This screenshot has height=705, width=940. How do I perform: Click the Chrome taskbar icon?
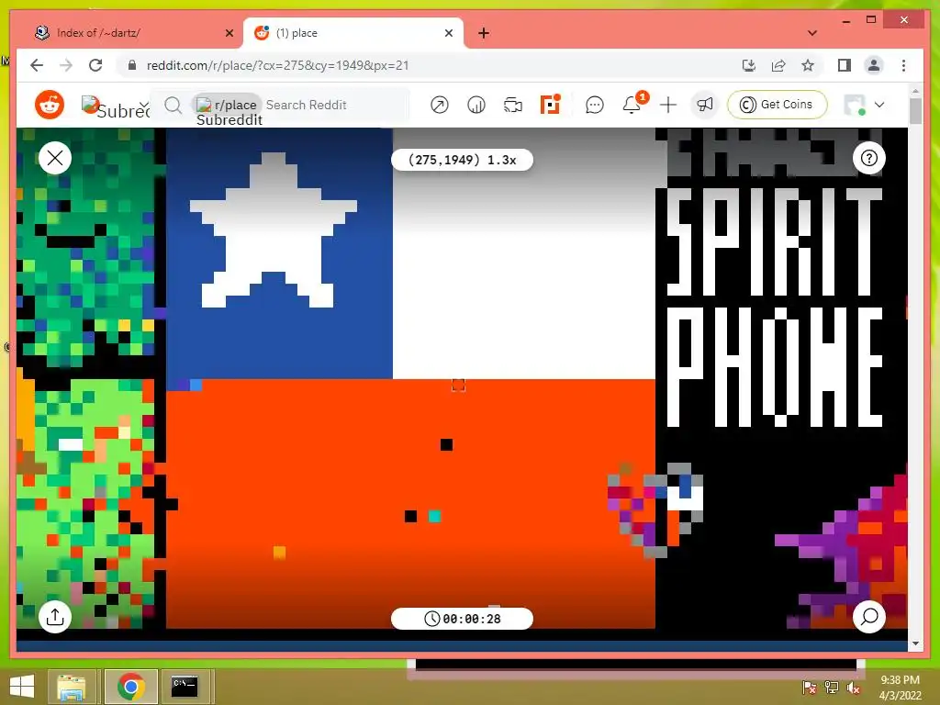click(131, 687)
